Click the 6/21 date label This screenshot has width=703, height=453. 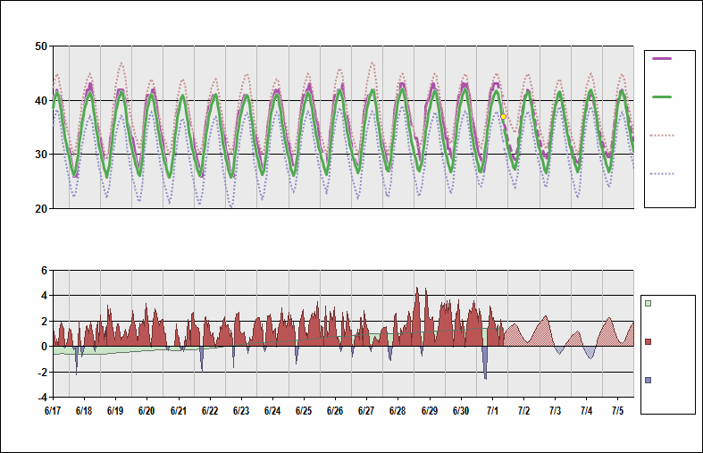click(178, 411)
